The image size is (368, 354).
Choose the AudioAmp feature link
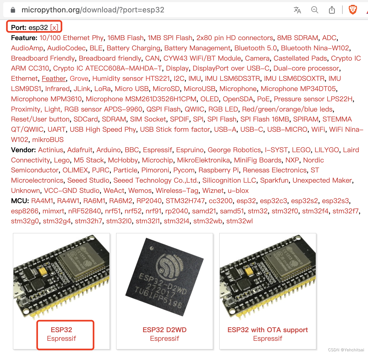(27, 48)
